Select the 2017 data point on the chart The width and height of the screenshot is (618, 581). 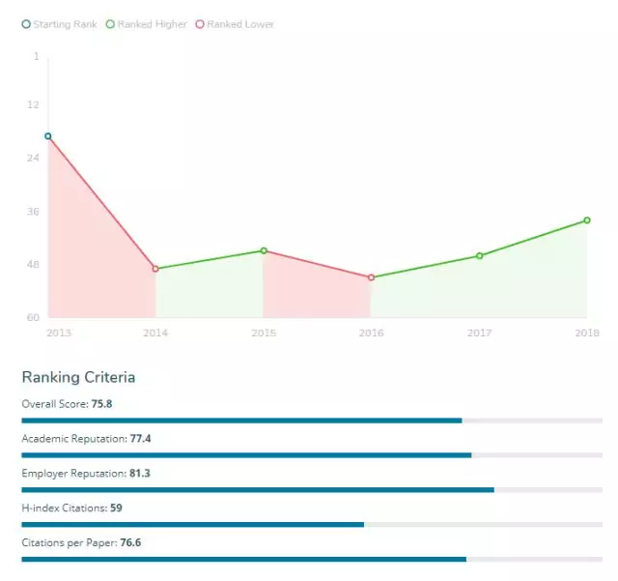479,256
